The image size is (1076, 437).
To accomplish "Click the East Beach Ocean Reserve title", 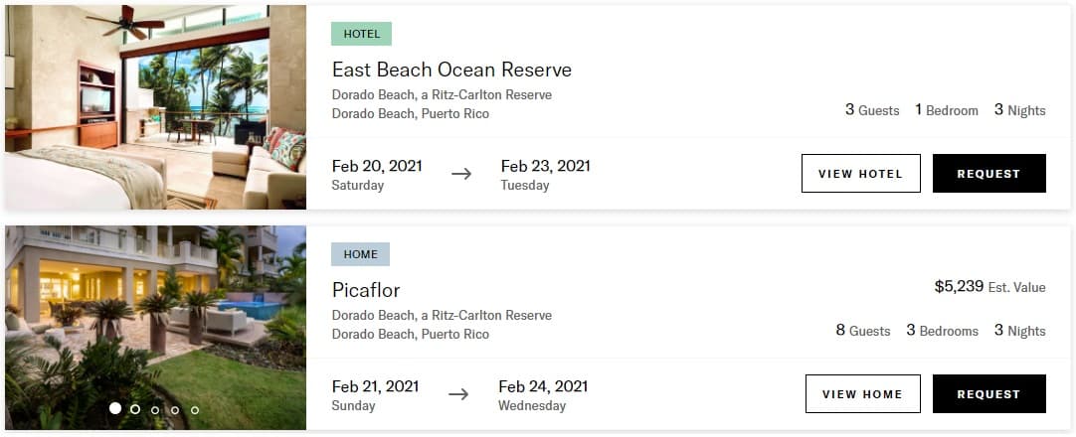I will point(451,70).
